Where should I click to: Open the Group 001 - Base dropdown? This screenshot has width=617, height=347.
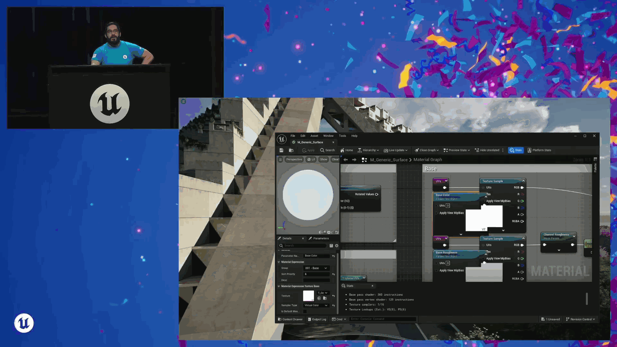pos(316,268)
